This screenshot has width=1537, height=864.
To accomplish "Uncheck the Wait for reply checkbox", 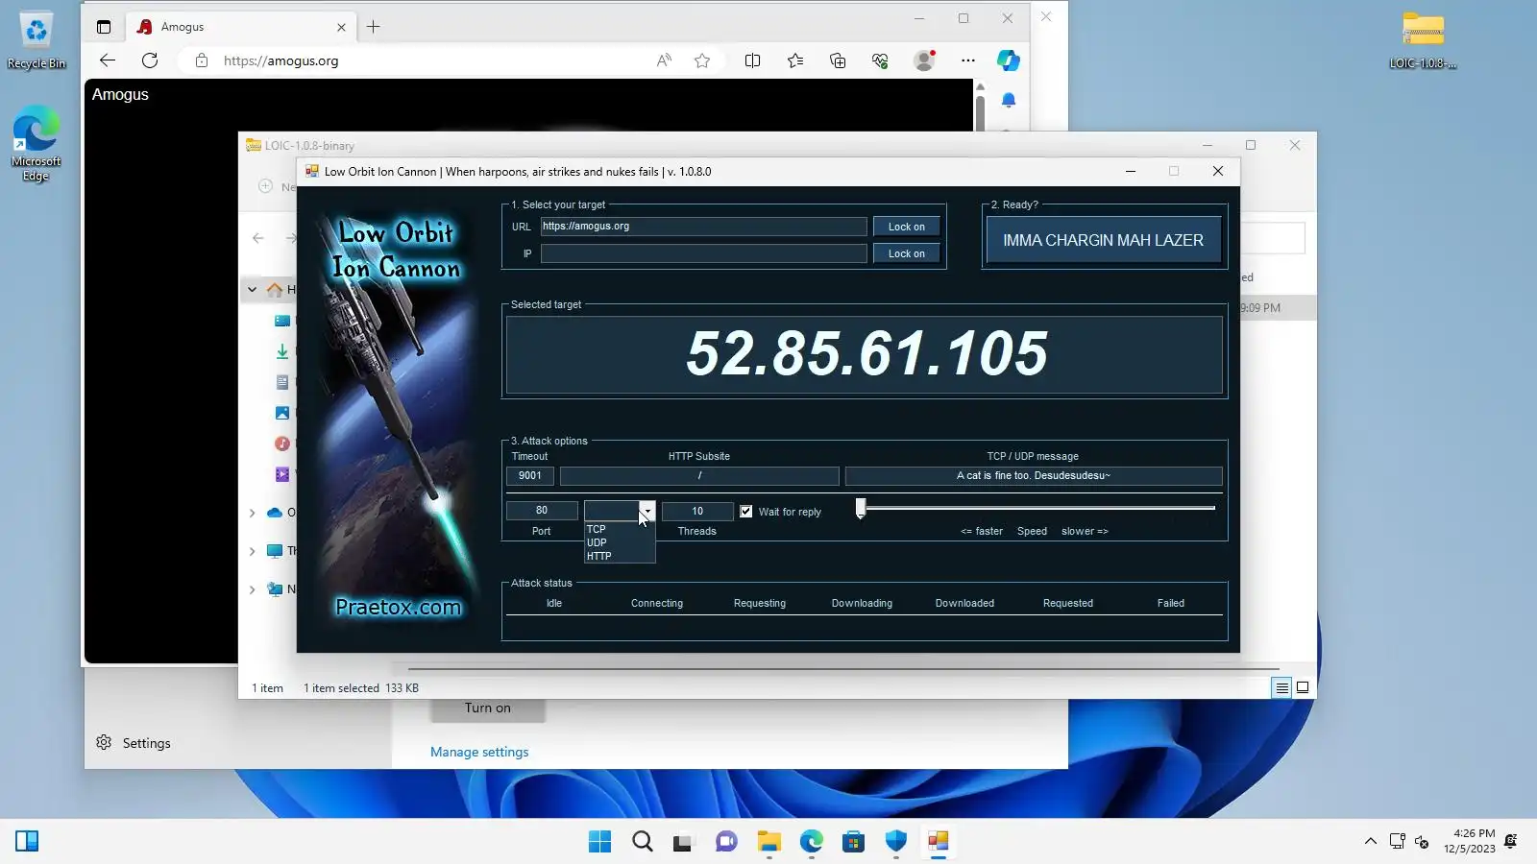I will [746, 512].
